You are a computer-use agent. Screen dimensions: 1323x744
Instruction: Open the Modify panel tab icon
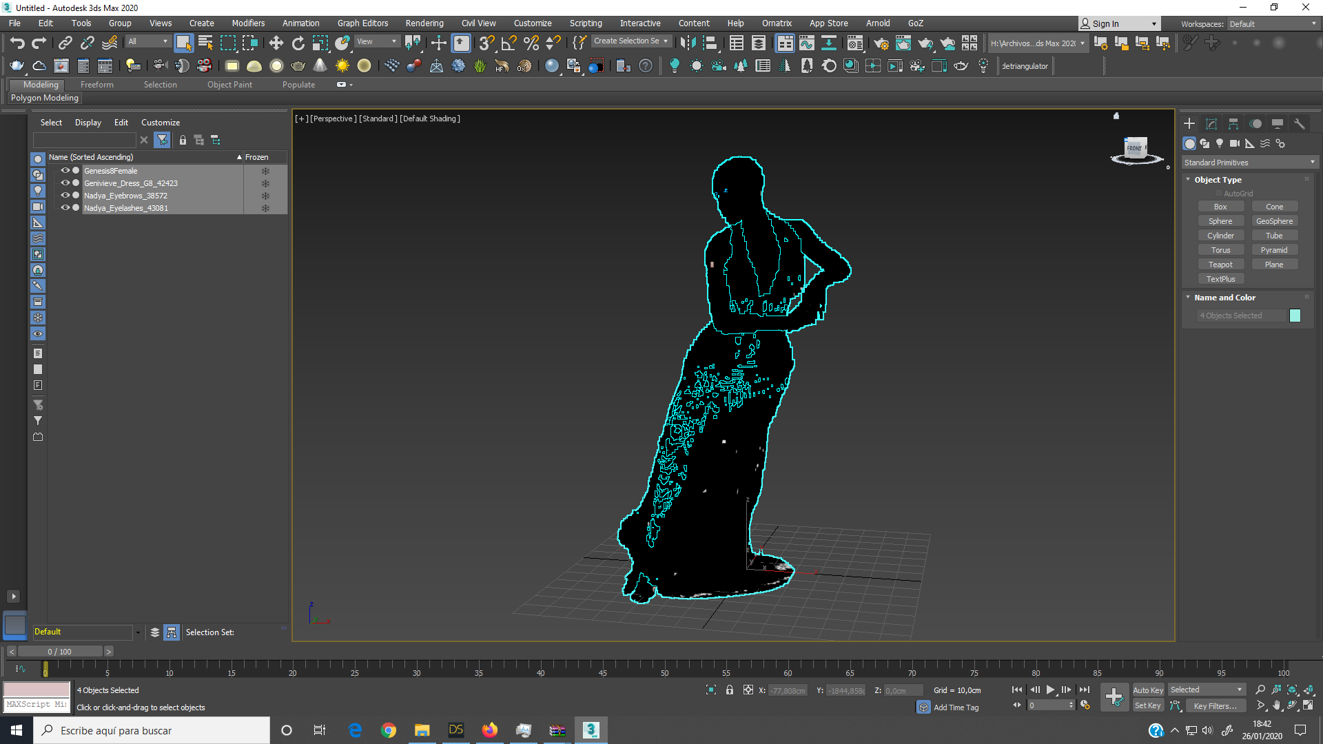point(1211,124)
